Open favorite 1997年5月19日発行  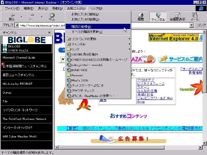coord(98,54)
